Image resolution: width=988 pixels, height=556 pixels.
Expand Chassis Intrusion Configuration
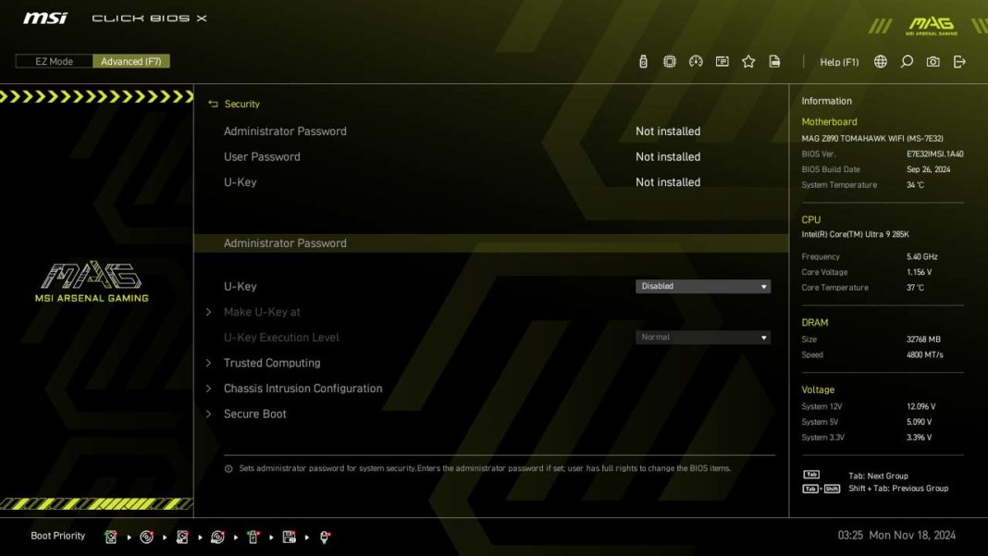(303, 389)
